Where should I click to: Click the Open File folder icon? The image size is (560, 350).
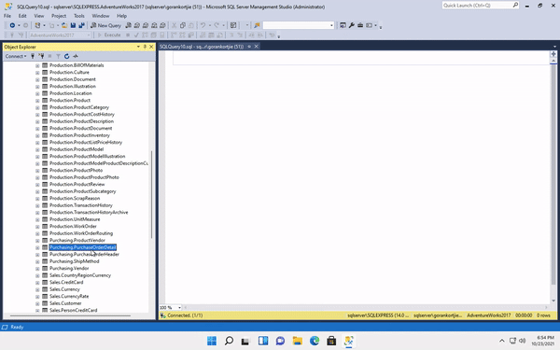64,25
